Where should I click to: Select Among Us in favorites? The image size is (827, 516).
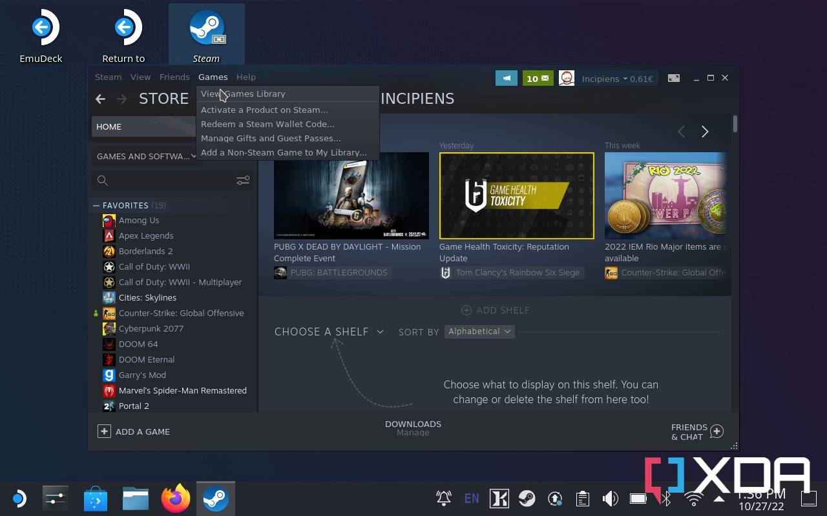139,220
